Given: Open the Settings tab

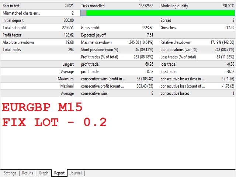Looking at the screenshot, I should pyautogui.click(x=10, y=173).
